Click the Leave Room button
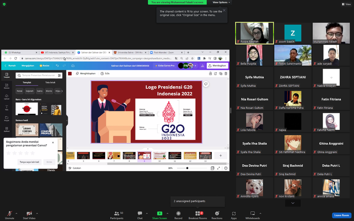Screen dimensions: 354x221 point(341,215)
